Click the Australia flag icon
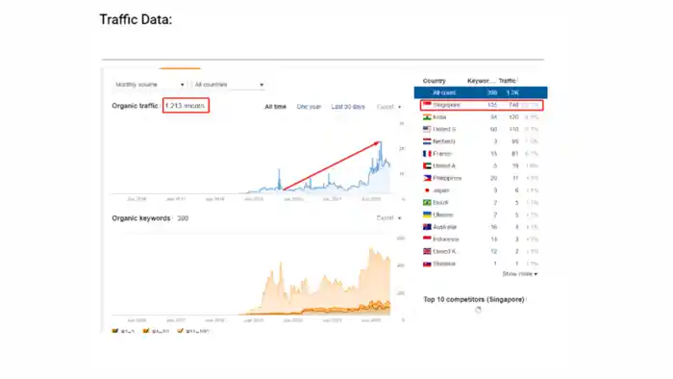The height and width of the screenshot is (379, 673). (x=427, y=227)
